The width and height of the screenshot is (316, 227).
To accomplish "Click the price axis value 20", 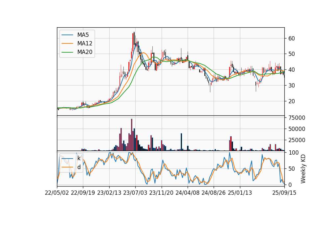I will (x=292, y=101).
